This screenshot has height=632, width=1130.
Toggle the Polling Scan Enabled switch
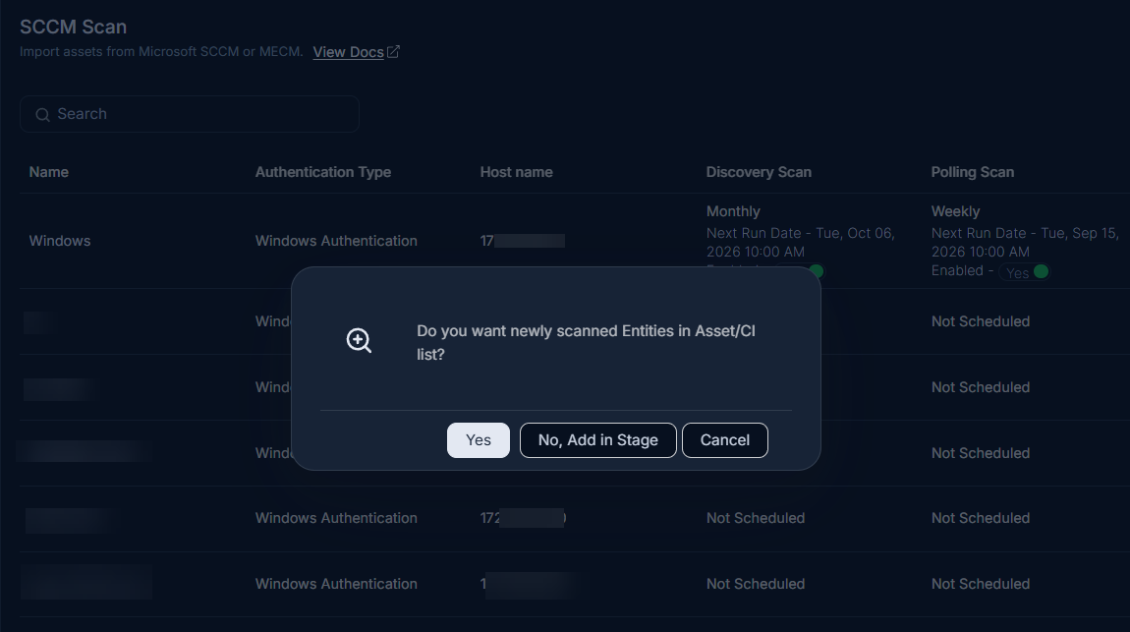[x=1024, y=271]
